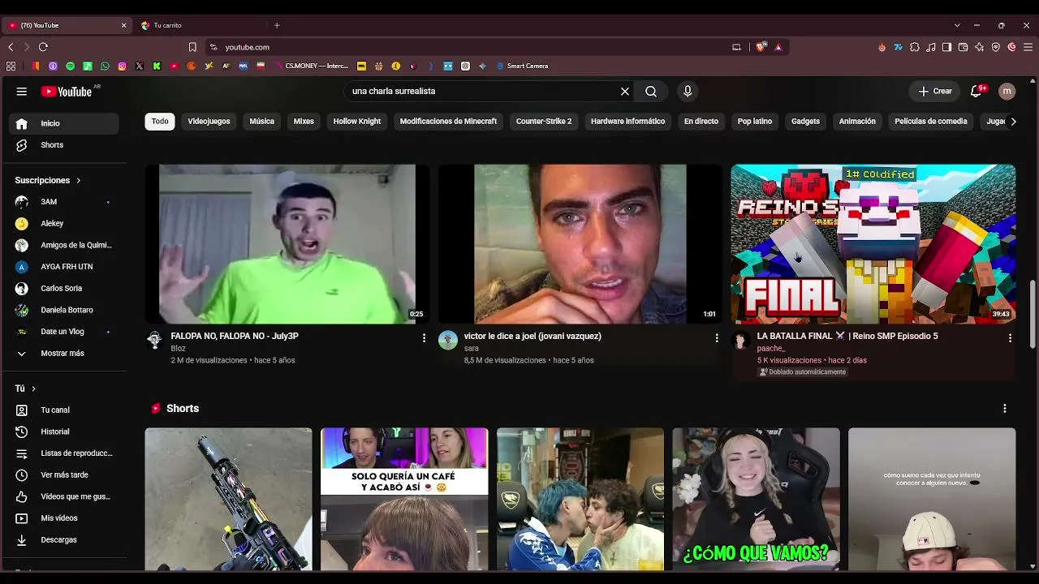
Task: Select the Todo filter chip
Action: pyautogui.click(x=160, y=122)
